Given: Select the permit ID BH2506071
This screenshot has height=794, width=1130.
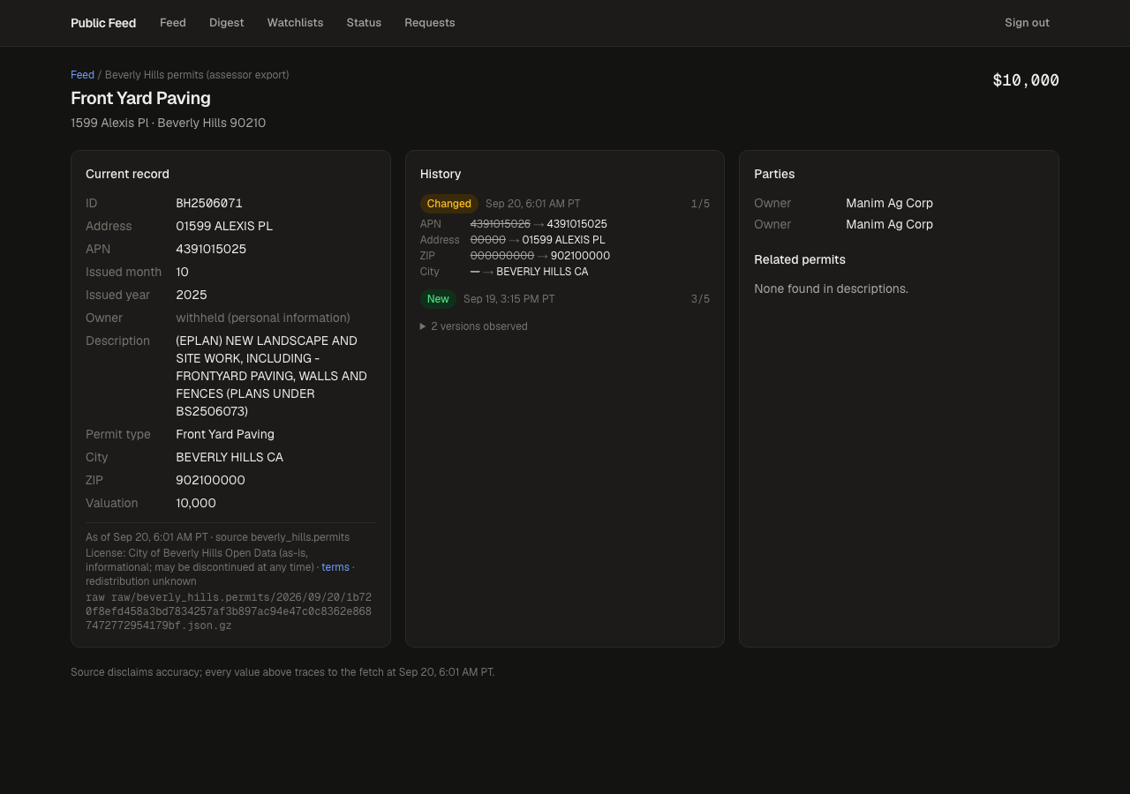Looking at the screenshot, I should 209,203.
